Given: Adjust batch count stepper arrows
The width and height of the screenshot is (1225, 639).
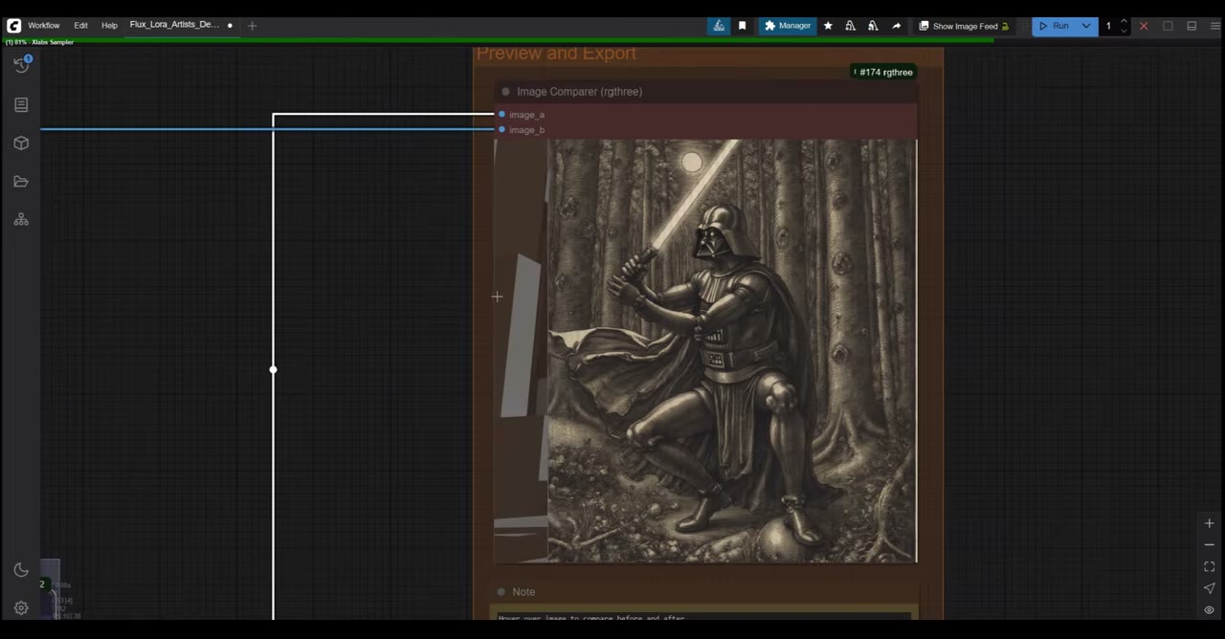Looking at the screenshot, I should point(1124,26).
